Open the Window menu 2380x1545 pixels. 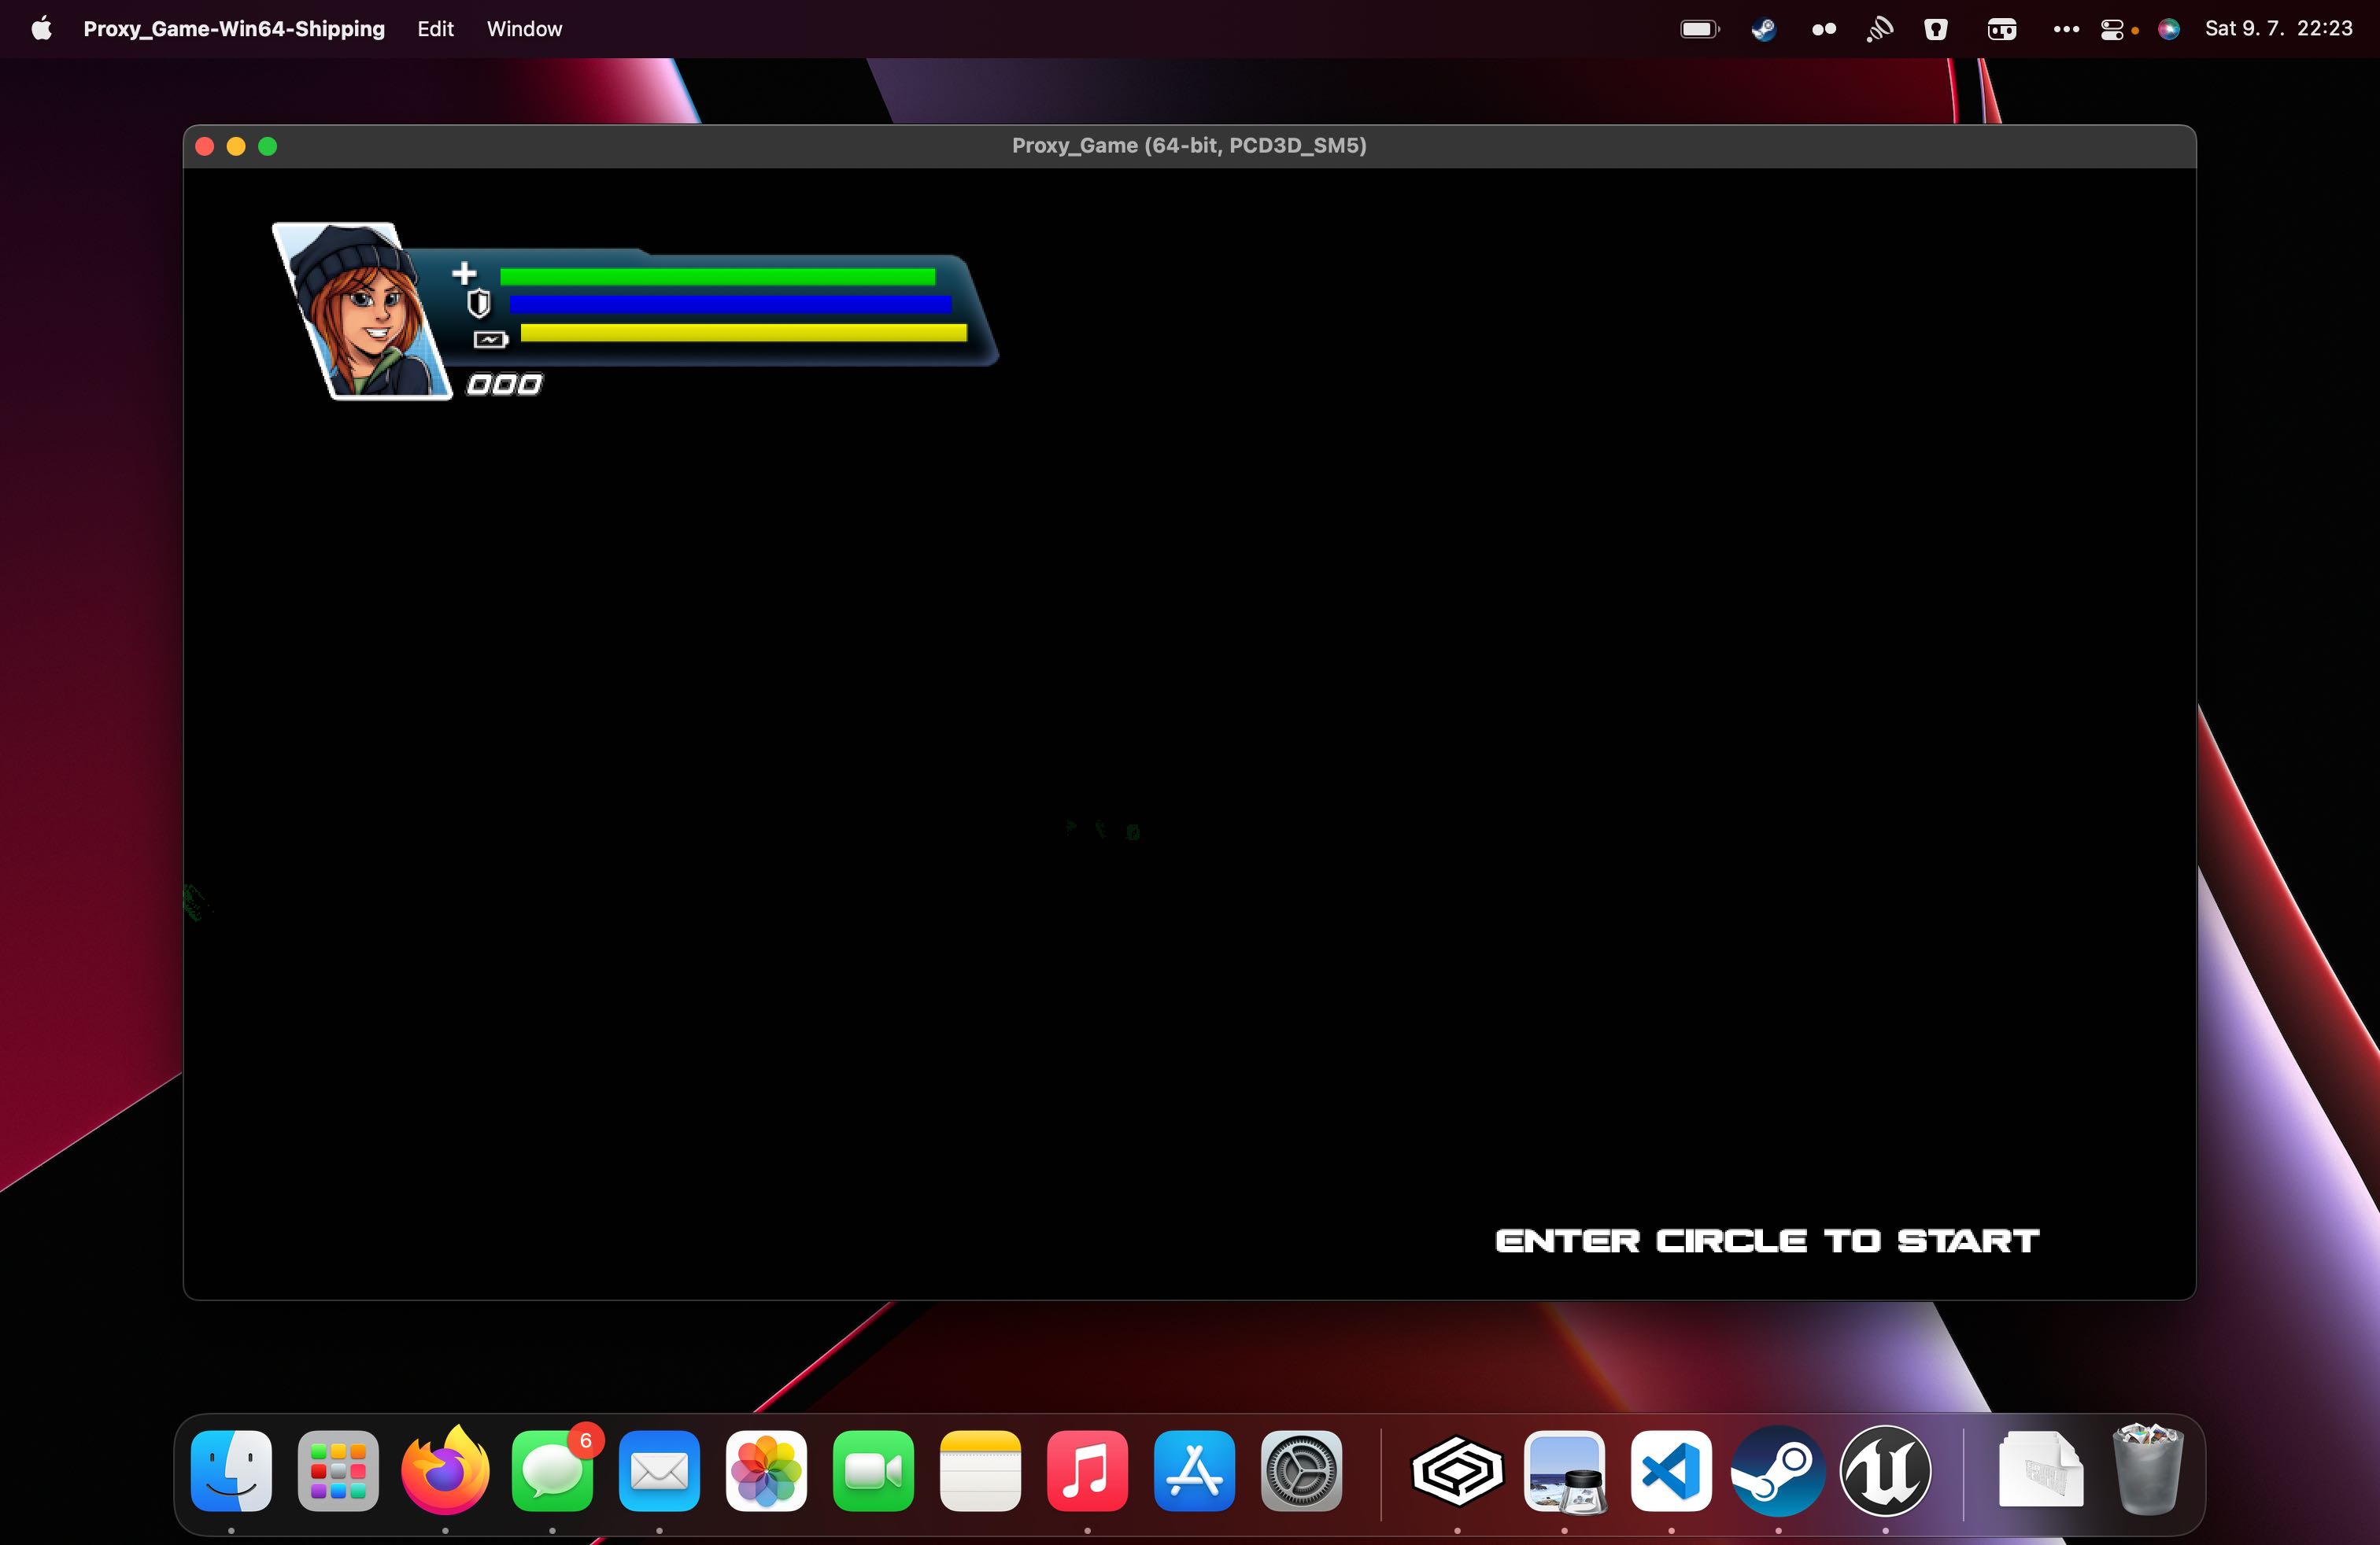click(x=524, y=29)
